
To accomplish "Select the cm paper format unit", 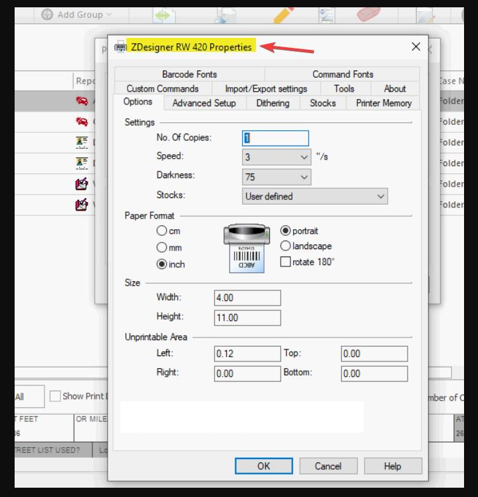I will click(x=162, y=231).
